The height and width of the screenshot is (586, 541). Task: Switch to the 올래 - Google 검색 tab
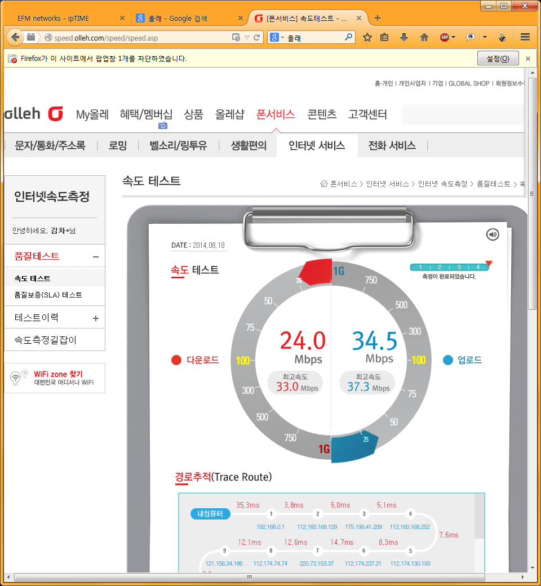(x=190, y=18)
